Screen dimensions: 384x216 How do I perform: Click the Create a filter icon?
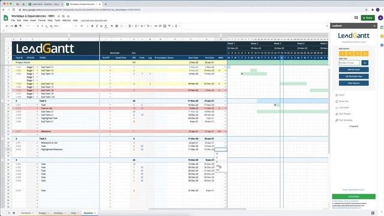point(169,26)
